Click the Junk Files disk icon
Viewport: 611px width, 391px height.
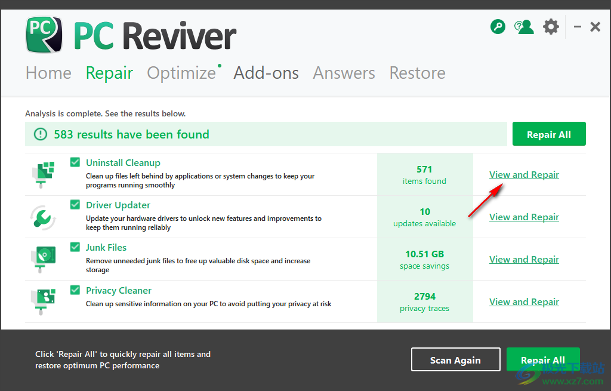coord(43,259)
